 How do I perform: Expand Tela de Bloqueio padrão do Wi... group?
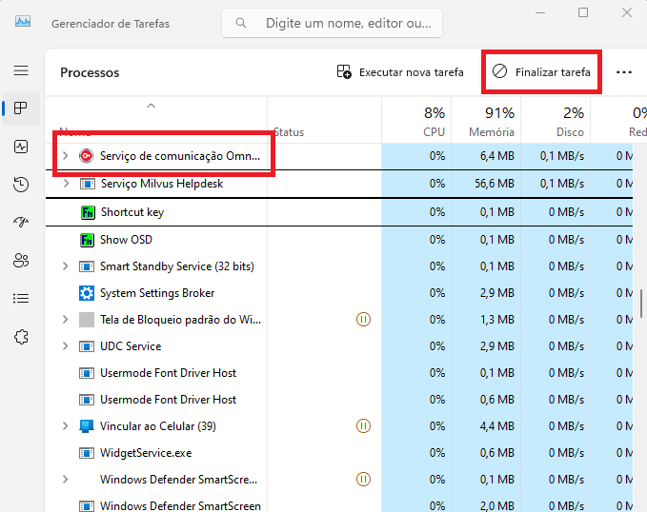tap(65, 320)
